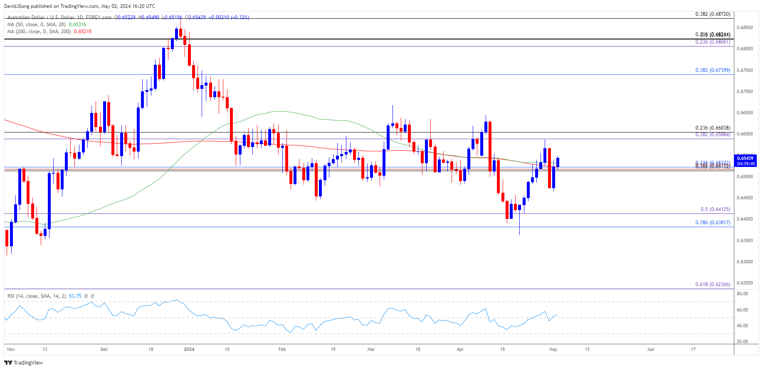Click the 0.786 (0.63817) Fibonacci label
Viewport: 763px width, 370px height.
713,223
